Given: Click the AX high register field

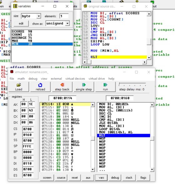Looking at the screenshot, I should pos(24,104).
